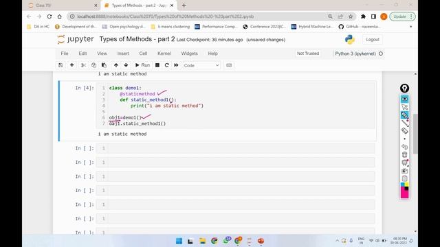The image size is (440, 247).
Task: Move selected cell down arrow
Action: coord(126,65)
